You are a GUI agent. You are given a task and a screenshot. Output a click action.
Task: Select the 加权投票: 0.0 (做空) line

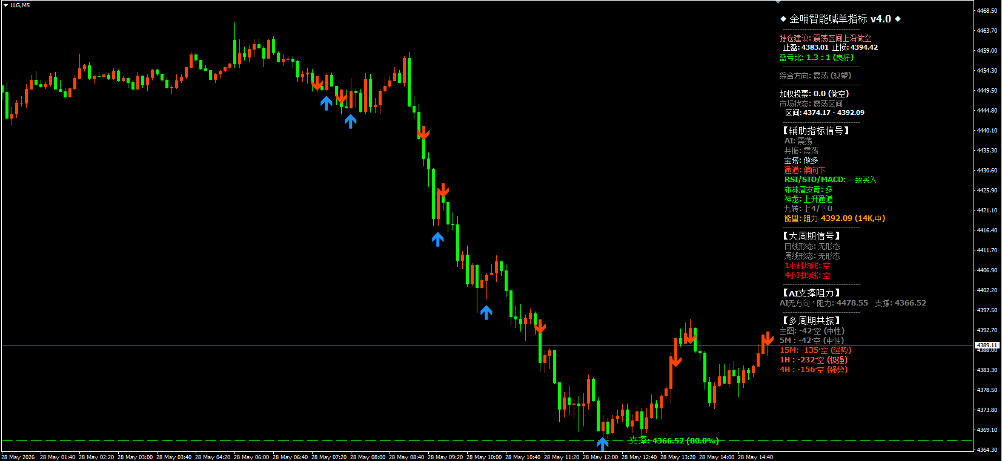(x=814, y=94)
